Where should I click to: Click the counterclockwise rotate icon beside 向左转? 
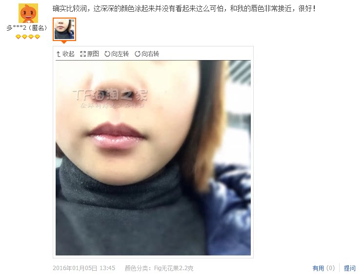tap(107, 54)
